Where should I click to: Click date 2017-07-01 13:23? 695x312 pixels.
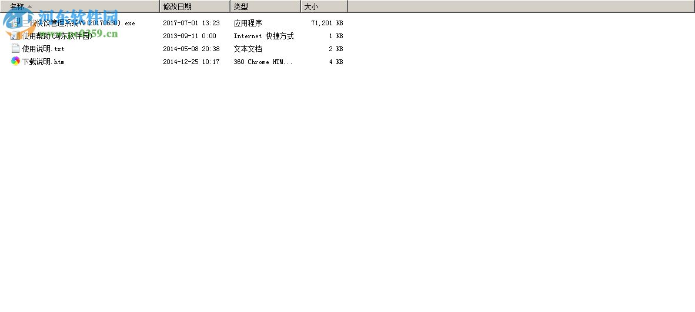pos(192,23)
